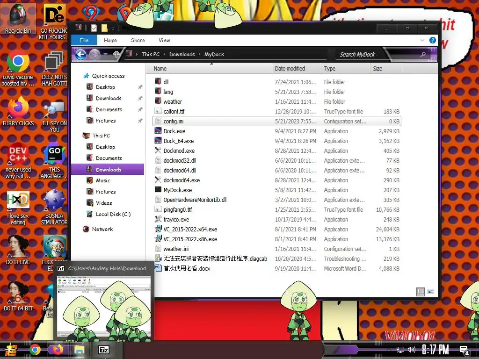Open the DEEZ NUTS desktop shortcut
The image size is (479, 359).
54,69
